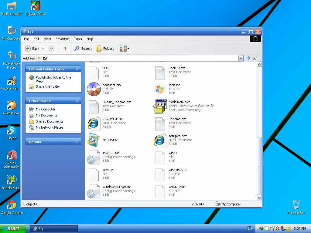Select the BOOT file icon
This screenshot has width=311, height=233.
click(x=94, y=73)
